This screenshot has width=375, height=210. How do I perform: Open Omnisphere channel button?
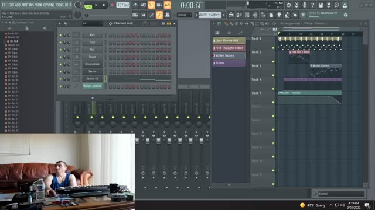tap(93, 64)
